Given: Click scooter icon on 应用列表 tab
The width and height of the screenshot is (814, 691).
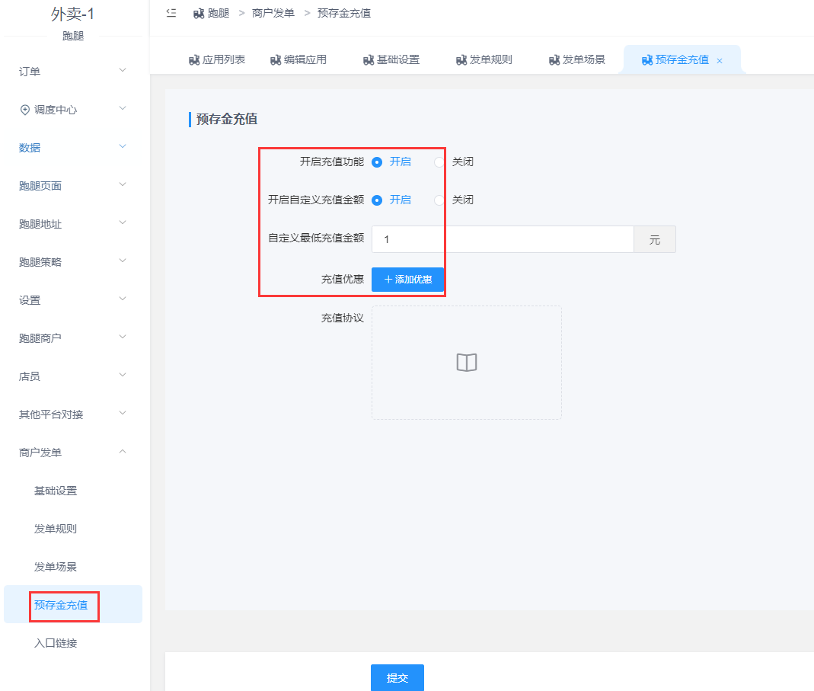Looking at the screenshot, I should tap(194, 60).
